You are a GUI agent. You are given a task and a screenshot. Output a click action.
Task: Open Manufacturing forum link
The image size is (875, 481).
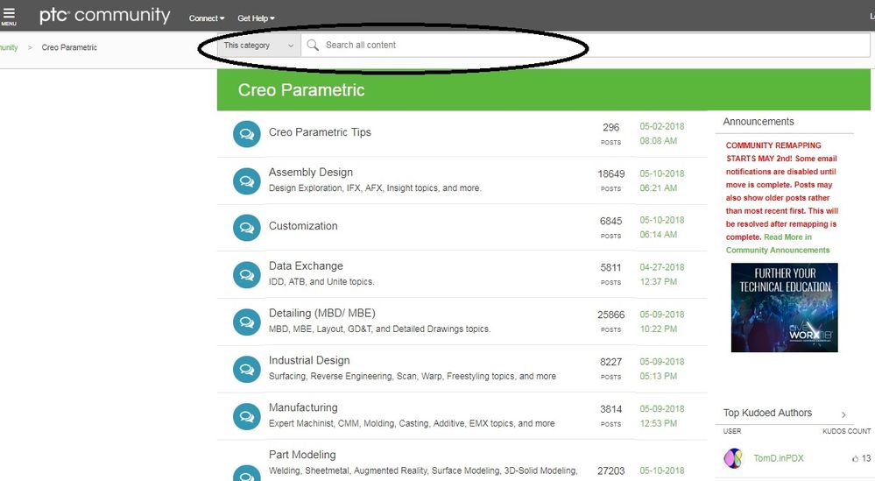coord(303,407)
